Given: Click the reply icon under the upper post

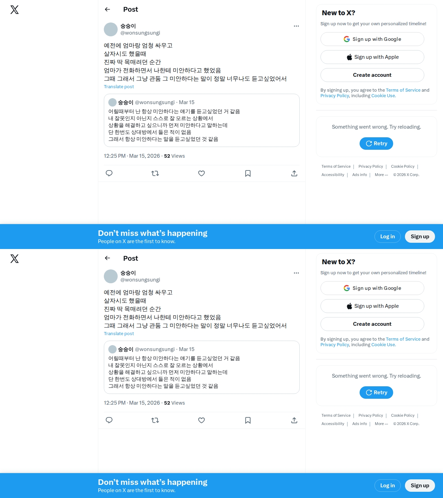Looking at the screenshot, I should 109,173.
